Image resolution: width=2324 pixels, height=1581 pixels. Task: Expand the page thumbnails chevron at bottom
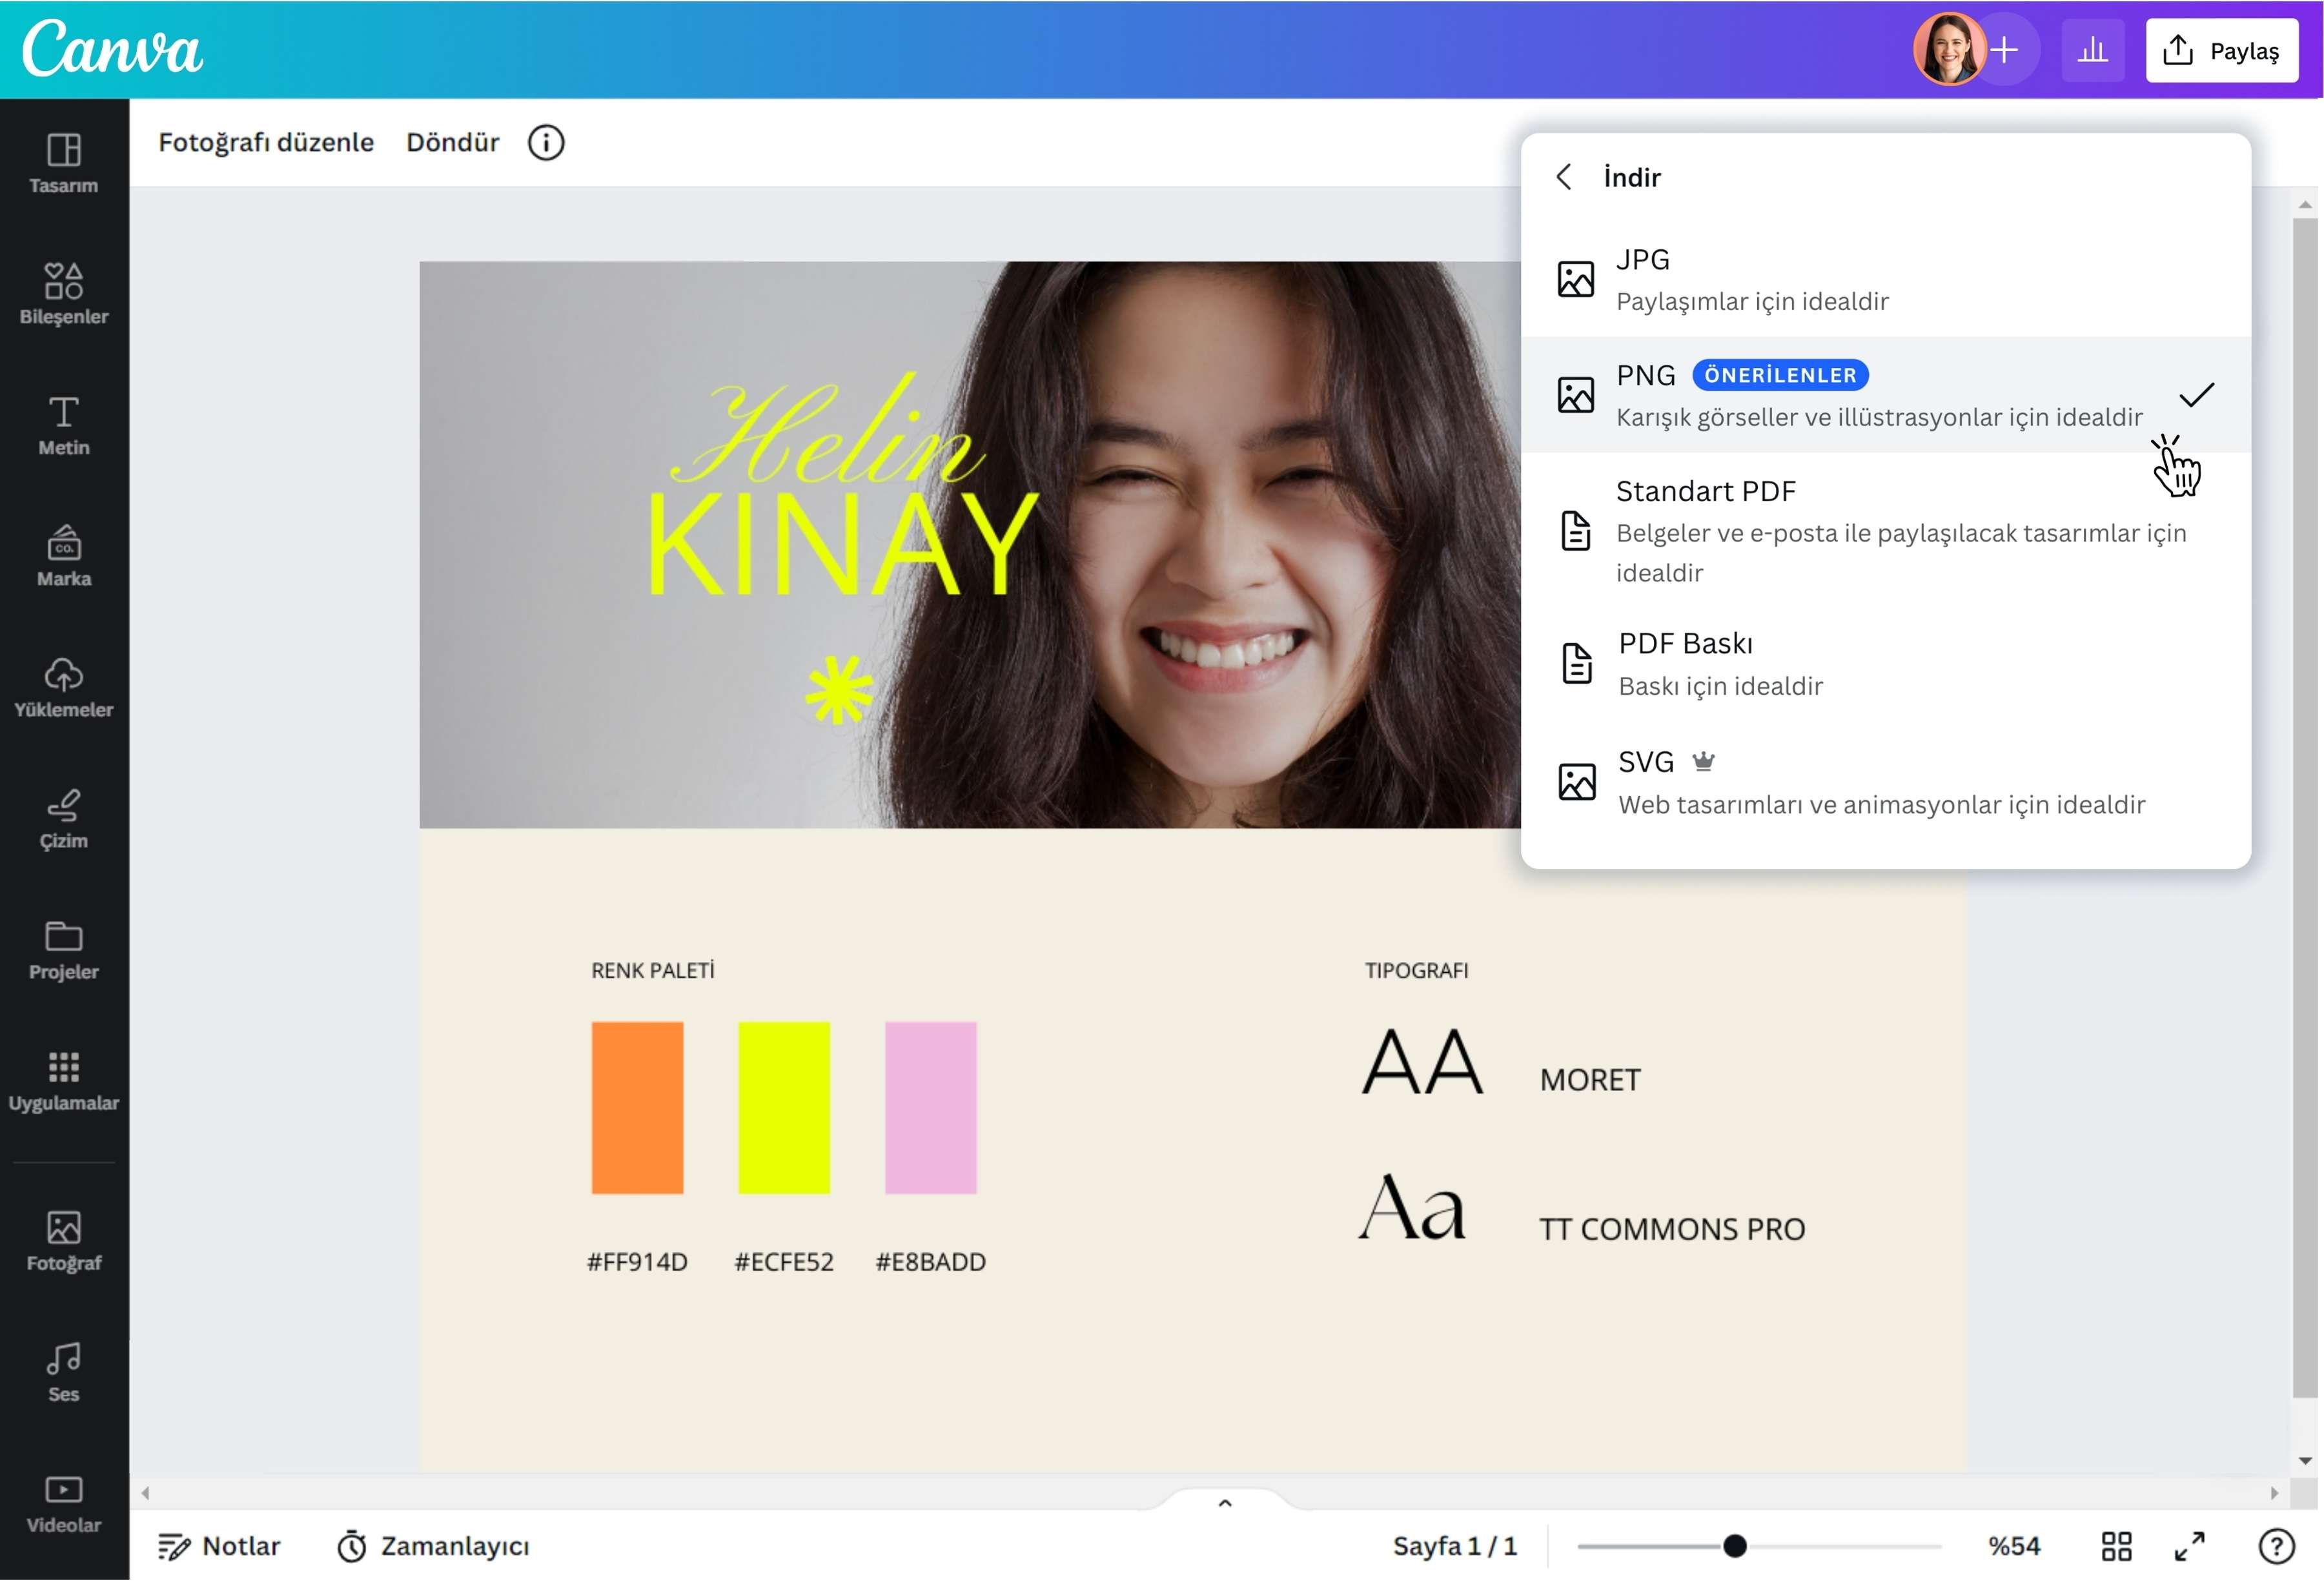coord(1225,1502)
